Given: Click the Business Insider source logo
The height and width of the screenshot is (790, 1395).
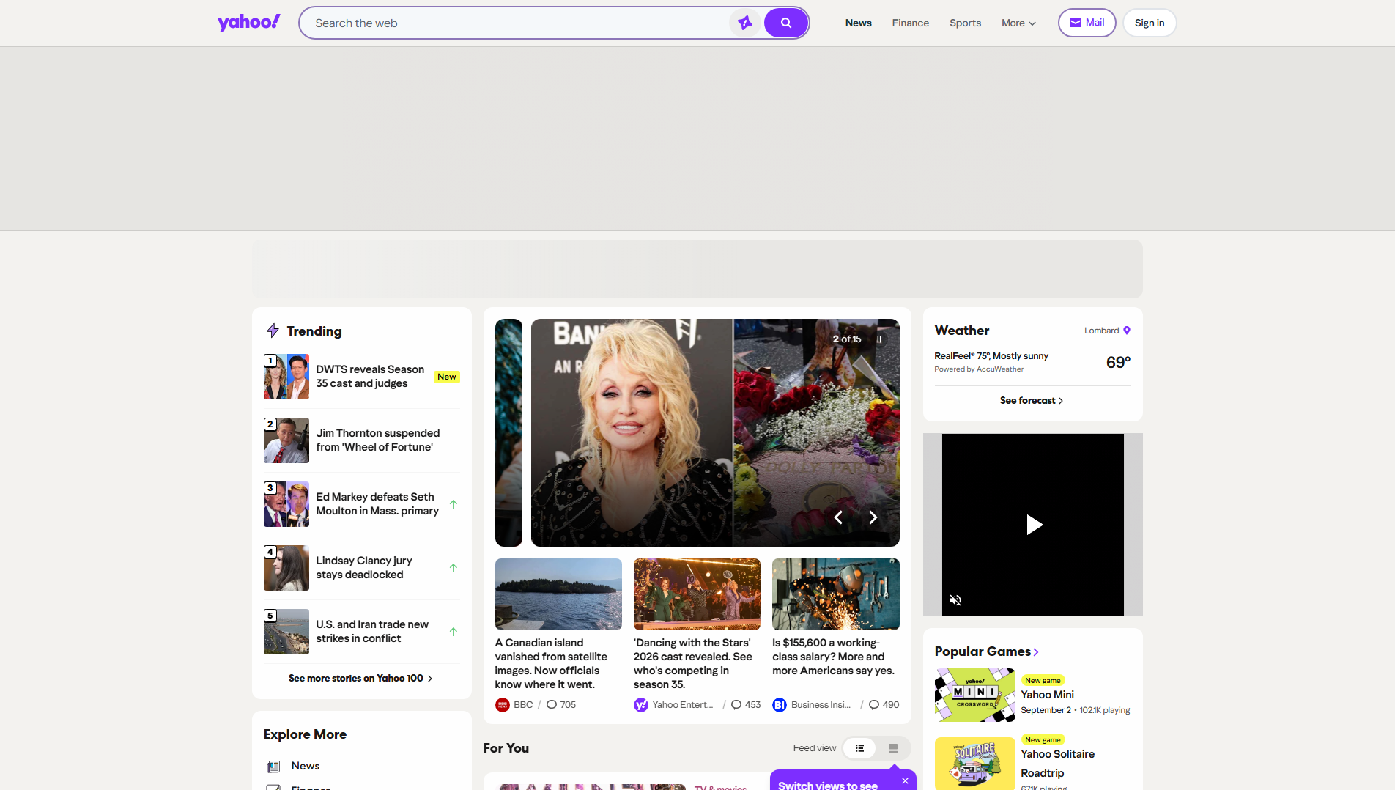Looking at the screenshot, I should click(x=780, y=705).
